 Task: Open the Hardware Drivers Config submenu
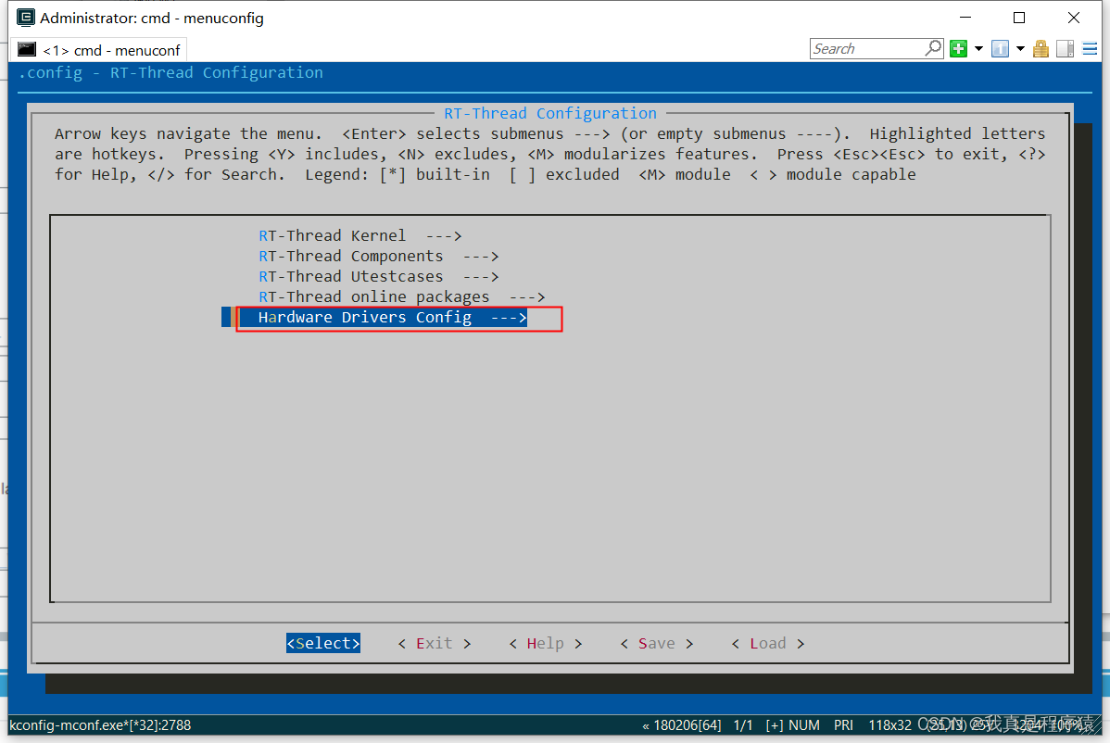(392, 318)
